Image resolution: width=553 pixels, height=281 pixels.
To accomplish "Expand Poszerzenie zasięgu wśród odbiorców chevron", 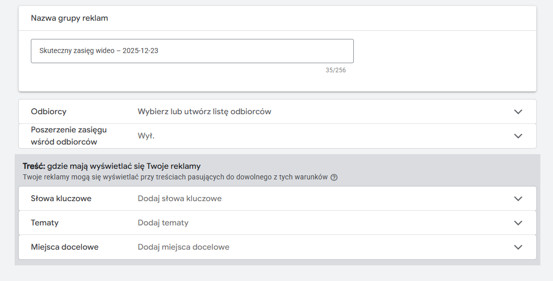I will [518, 136].
